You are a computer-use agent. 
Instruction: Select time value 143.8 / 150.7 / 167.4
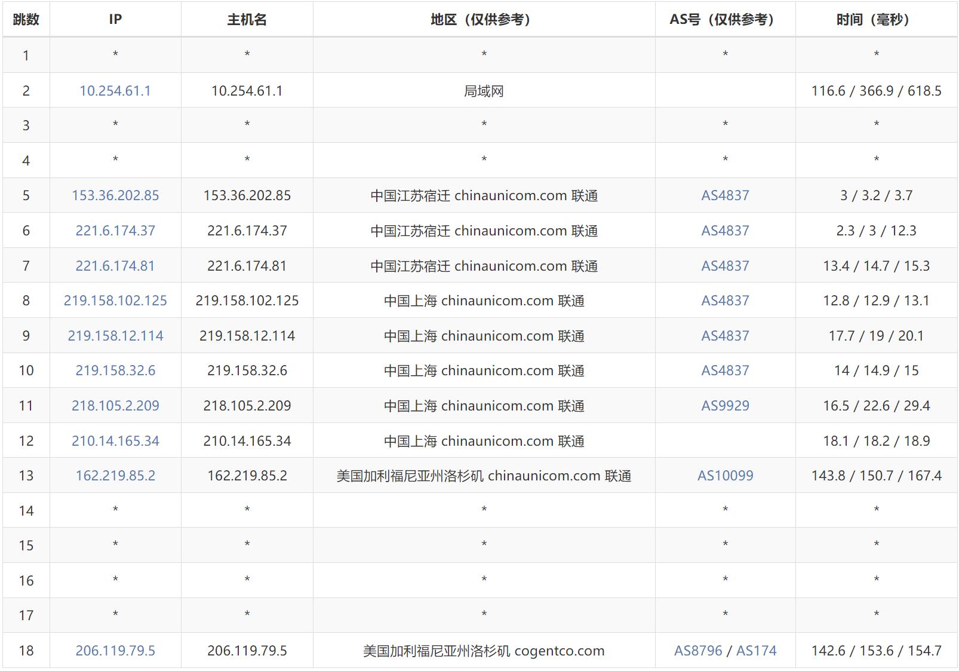(x=876, y=476)
